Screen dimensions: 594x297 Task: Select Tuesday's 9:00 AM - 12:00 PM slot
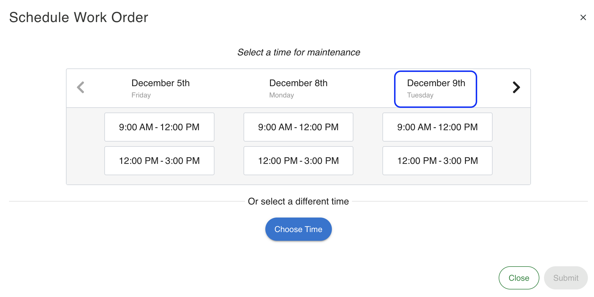coord(437,127)
